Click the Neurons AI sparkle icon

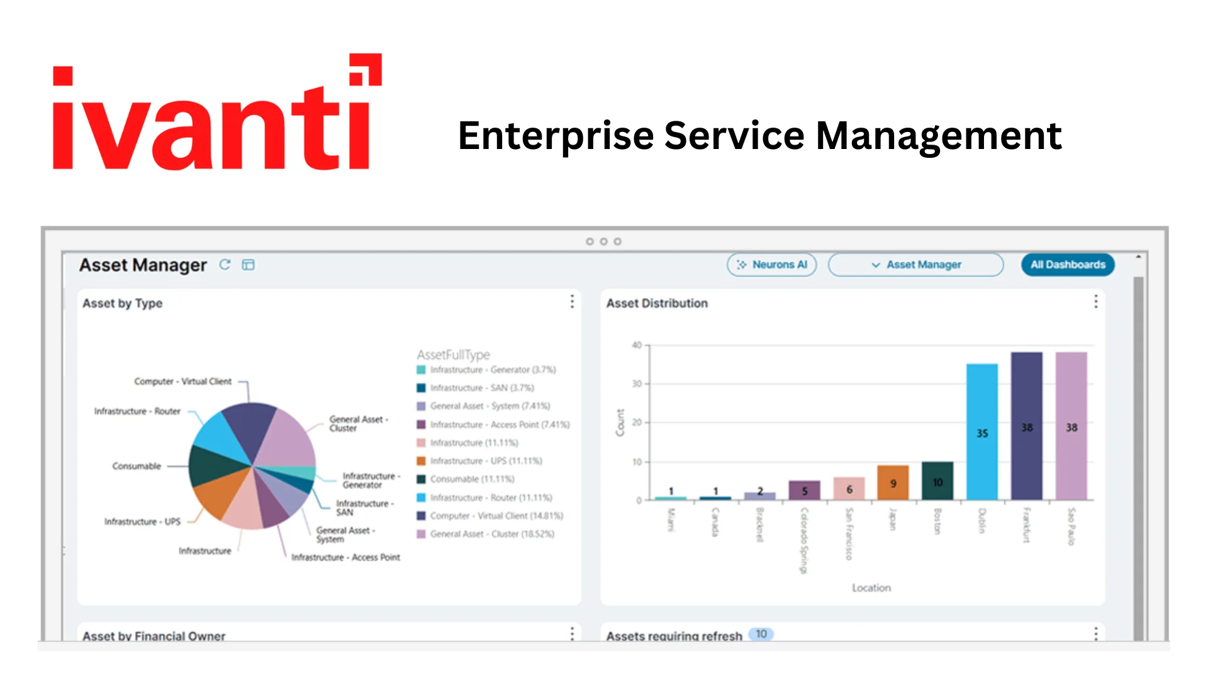742,264
